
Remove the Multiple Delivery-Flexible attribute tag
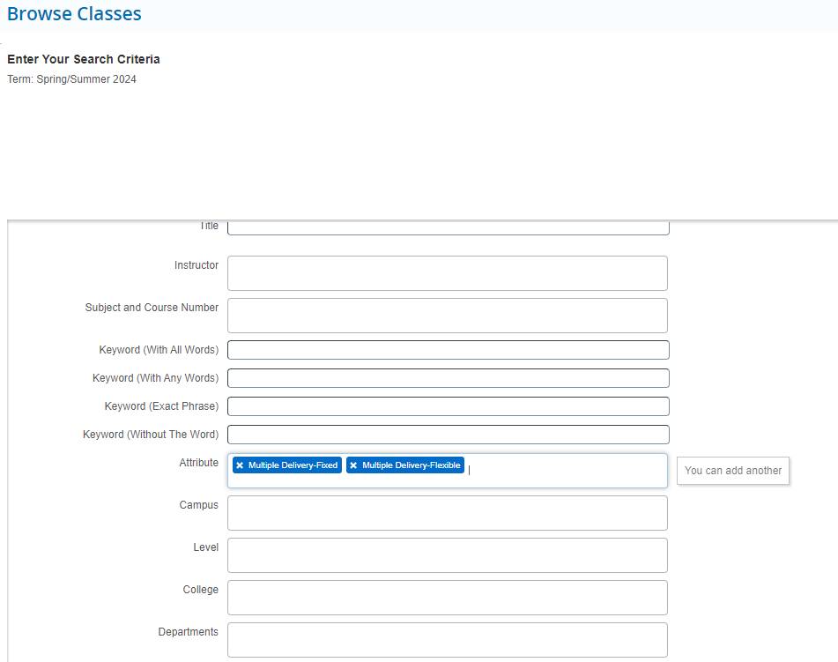(x=353, y=465)
